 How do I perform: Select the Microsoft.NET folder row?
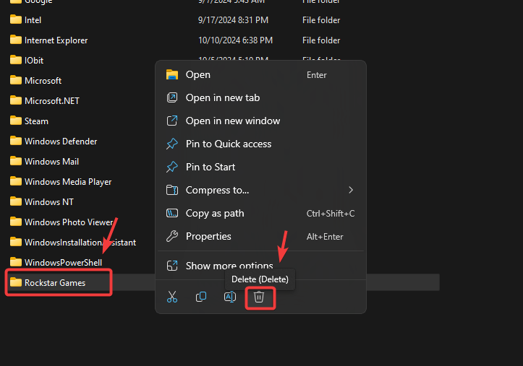click(51, 100)
